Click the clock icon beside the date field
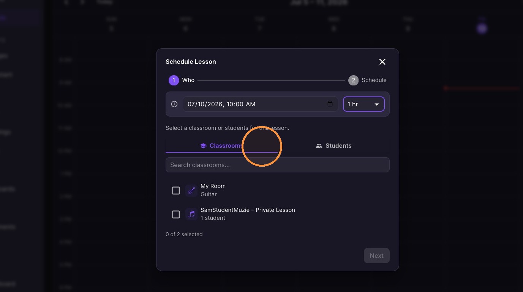 pos(174,104)
